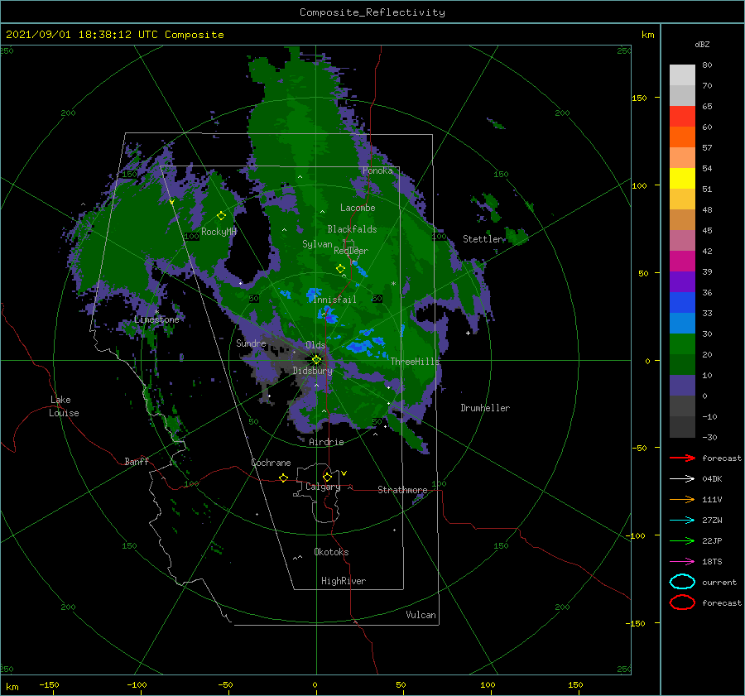Click the green 22JP arrow icon
Image resolution: width=745 pixels, height=696 pixels.
[682, 540]
